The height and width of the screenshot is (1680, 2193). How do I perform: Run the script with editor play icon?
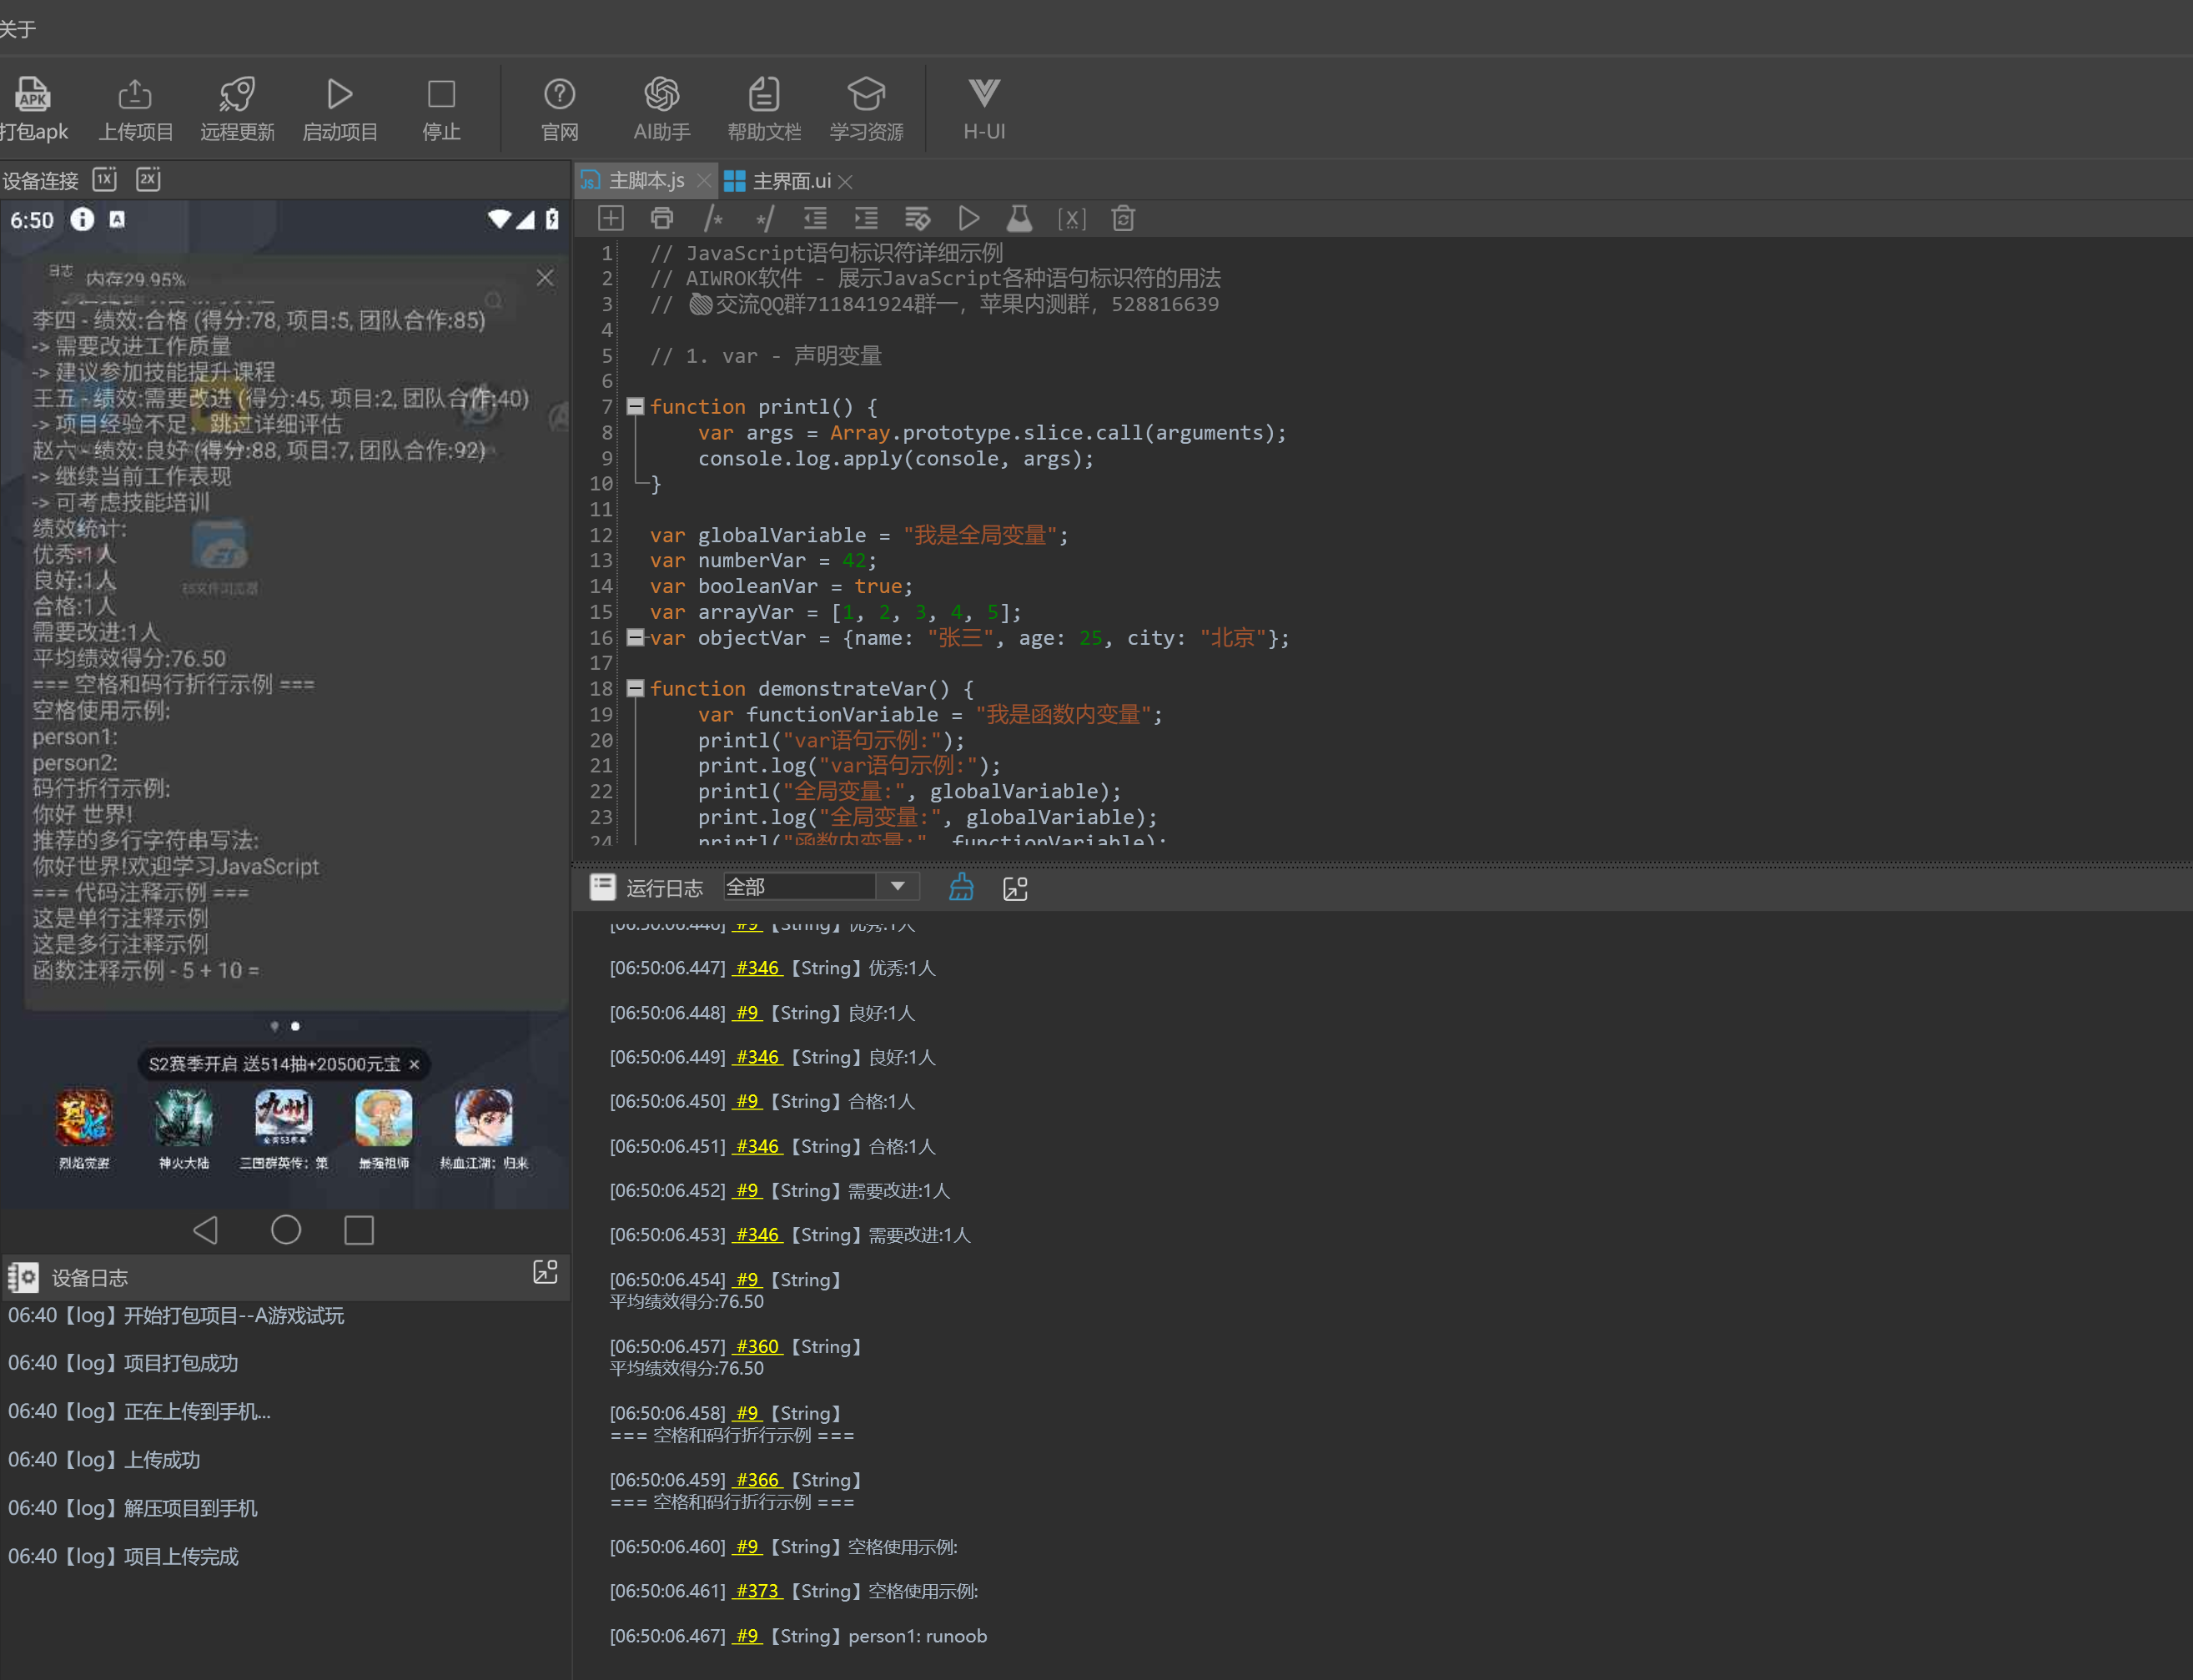[x=968, y=219]
